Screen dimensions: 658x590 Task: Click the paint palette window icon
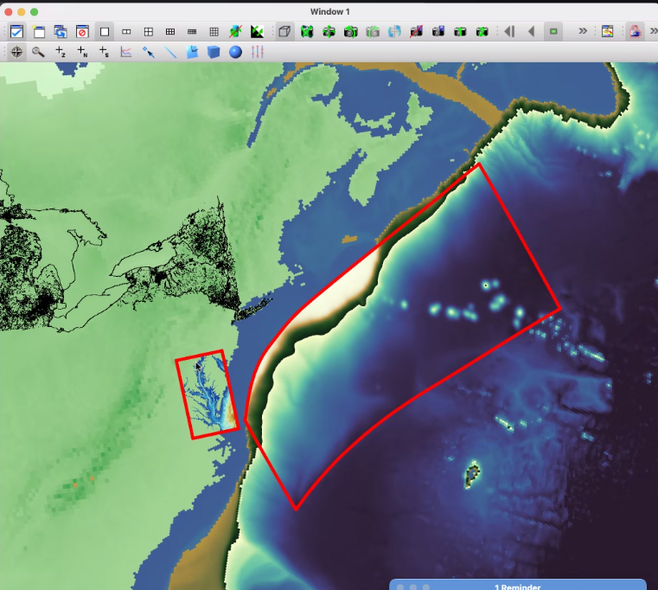tap(607, 31)
